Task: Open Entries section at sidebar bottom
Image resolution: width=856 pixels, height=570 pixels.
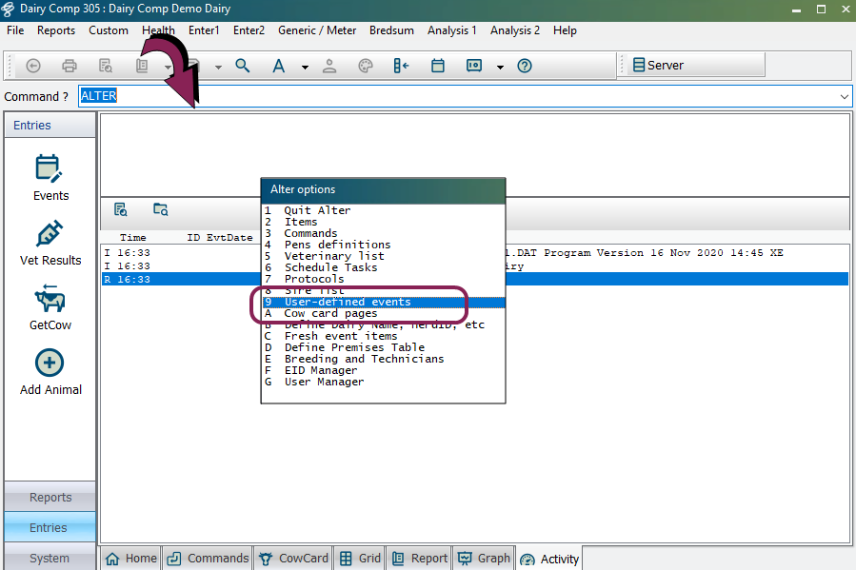Action: [50, 527]
